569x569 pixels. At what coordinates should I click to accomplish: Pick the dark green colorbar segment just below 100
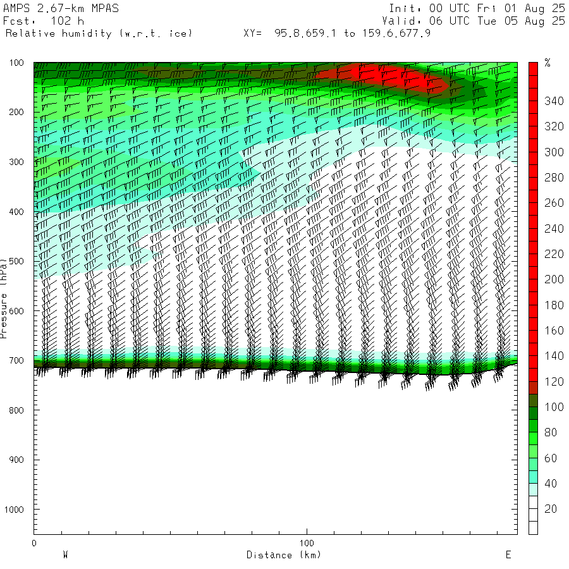533,413
